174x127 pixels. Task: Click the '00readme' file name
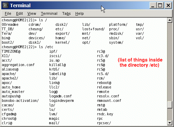pos(10,24)
